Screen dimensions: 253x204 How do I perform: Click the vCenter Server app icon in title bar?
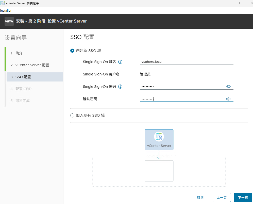pyautogui.click(x=3, y=3)
